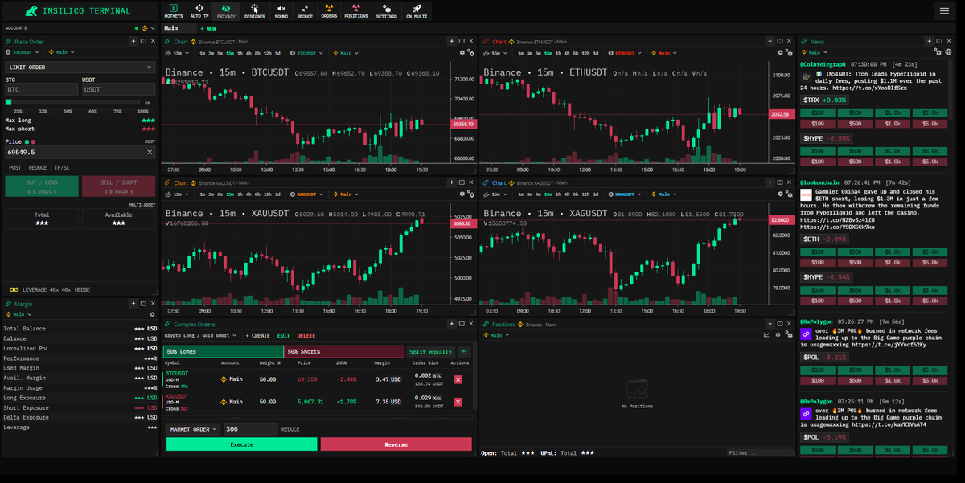The width and height of the screenshot is (965, 483).
Task: Maximize the Complex Orders panel
Action: click(461, 324)
